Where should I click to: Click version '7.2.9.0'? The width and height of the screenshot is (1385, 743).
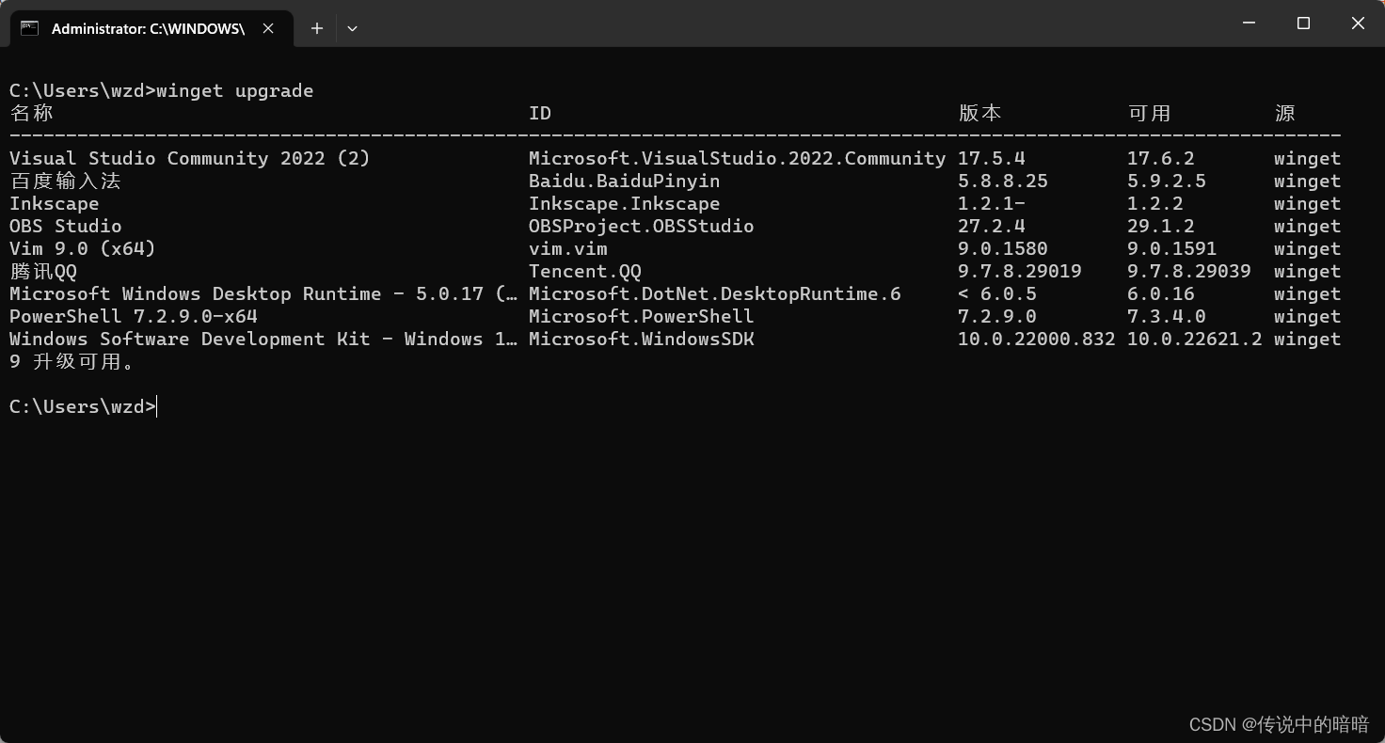[x=997, y=316]
